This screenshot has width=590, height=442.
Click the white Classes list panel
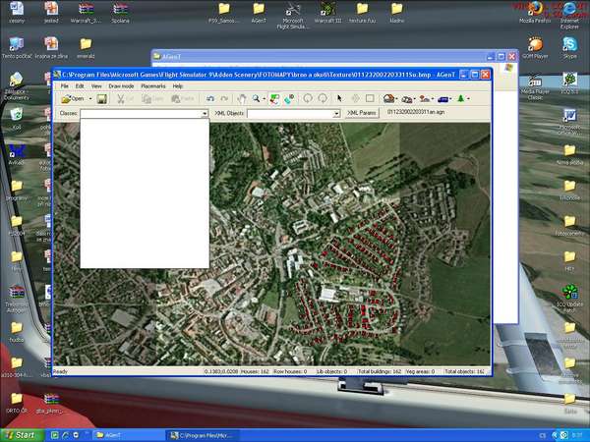[145, 193]
